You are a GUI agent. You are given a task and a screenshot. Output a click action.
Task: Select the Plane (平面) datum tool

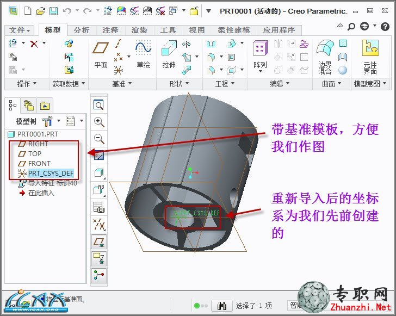[x=101, y=55]
